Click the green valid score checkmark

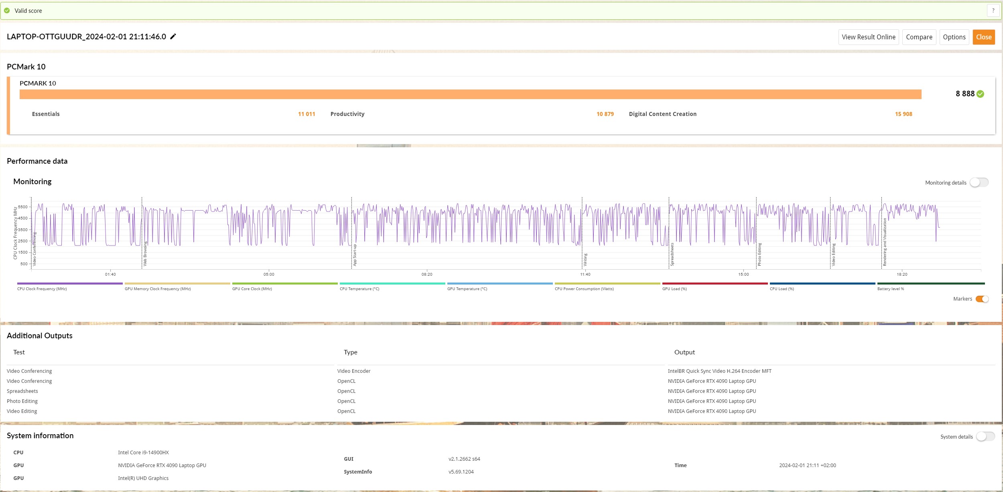[x=7, y=11]
